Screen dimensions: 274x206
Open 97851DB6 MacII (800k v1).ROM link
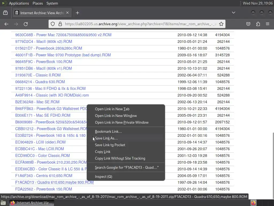tap(44, 68)
